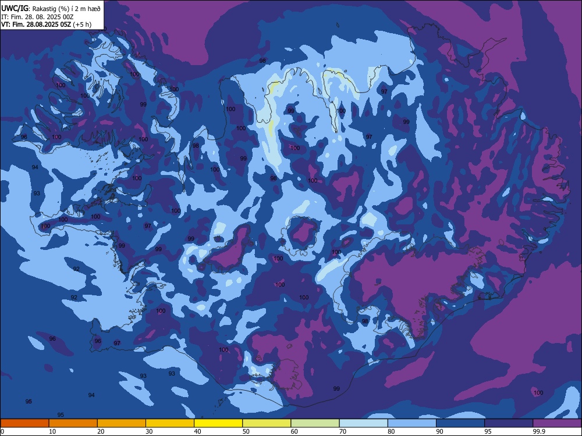Screen dimensions: 582x436
Task: Click the legend scale label 50
Action: point(246,431)
